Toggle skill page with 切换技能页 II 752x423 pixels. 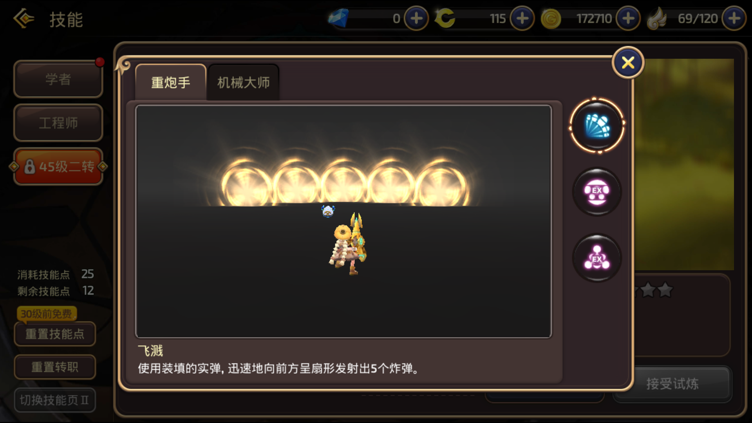[55, 400]
